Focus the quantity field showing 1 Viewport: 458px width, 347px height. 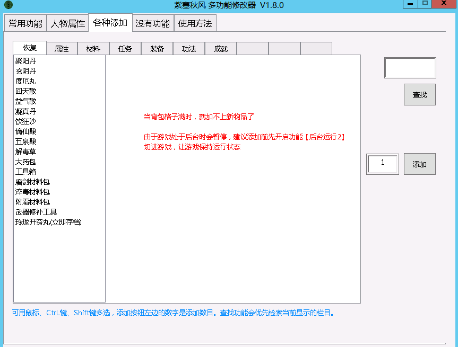(x=382, y=164)
